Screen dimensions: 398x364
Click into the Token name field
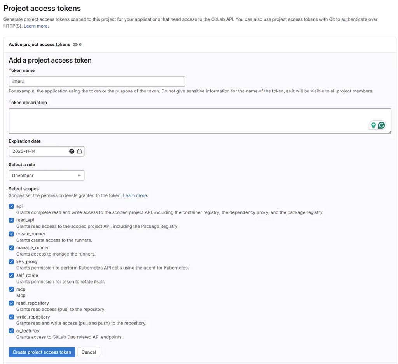coord(97,82)
